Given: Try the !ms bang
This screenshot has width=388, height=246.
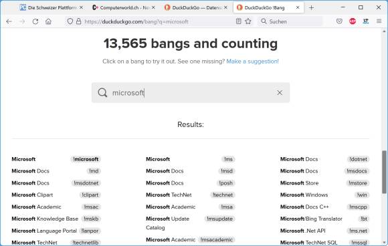Looking at the screenshot, I should [228, 159].
